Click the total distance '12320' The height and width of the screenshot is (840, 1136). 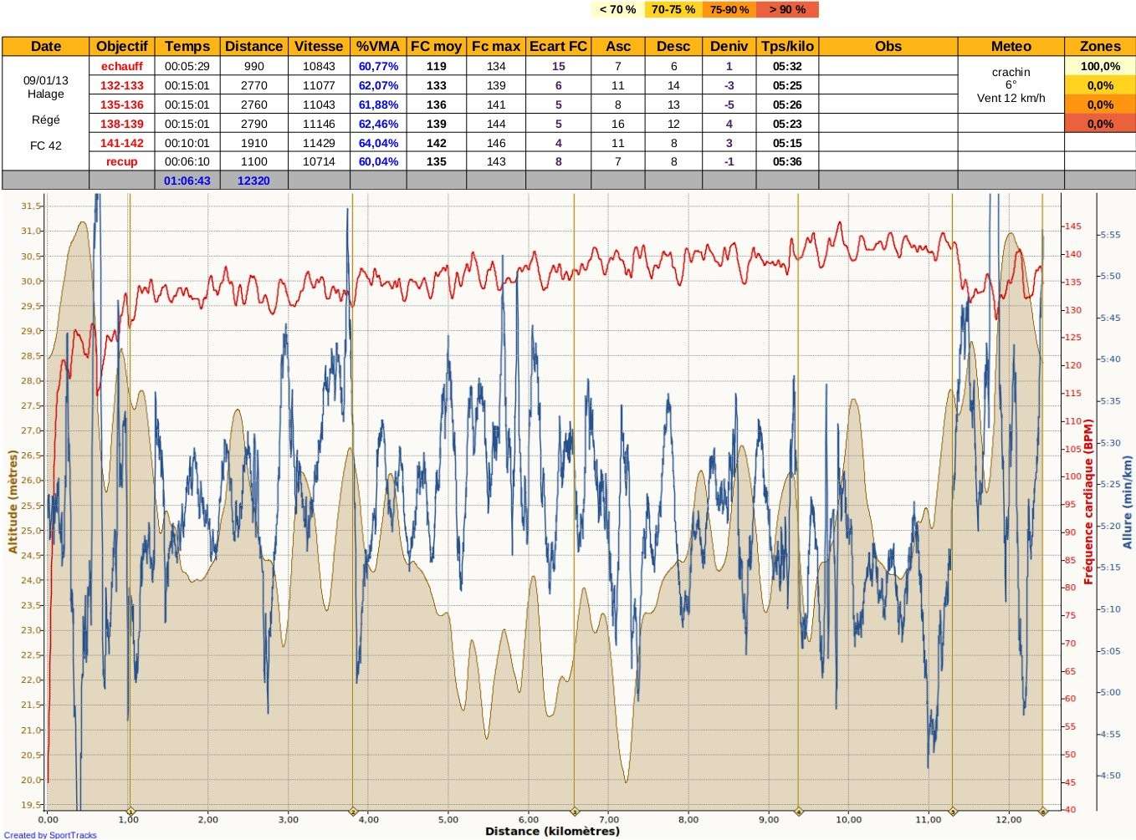click(253, 181)
